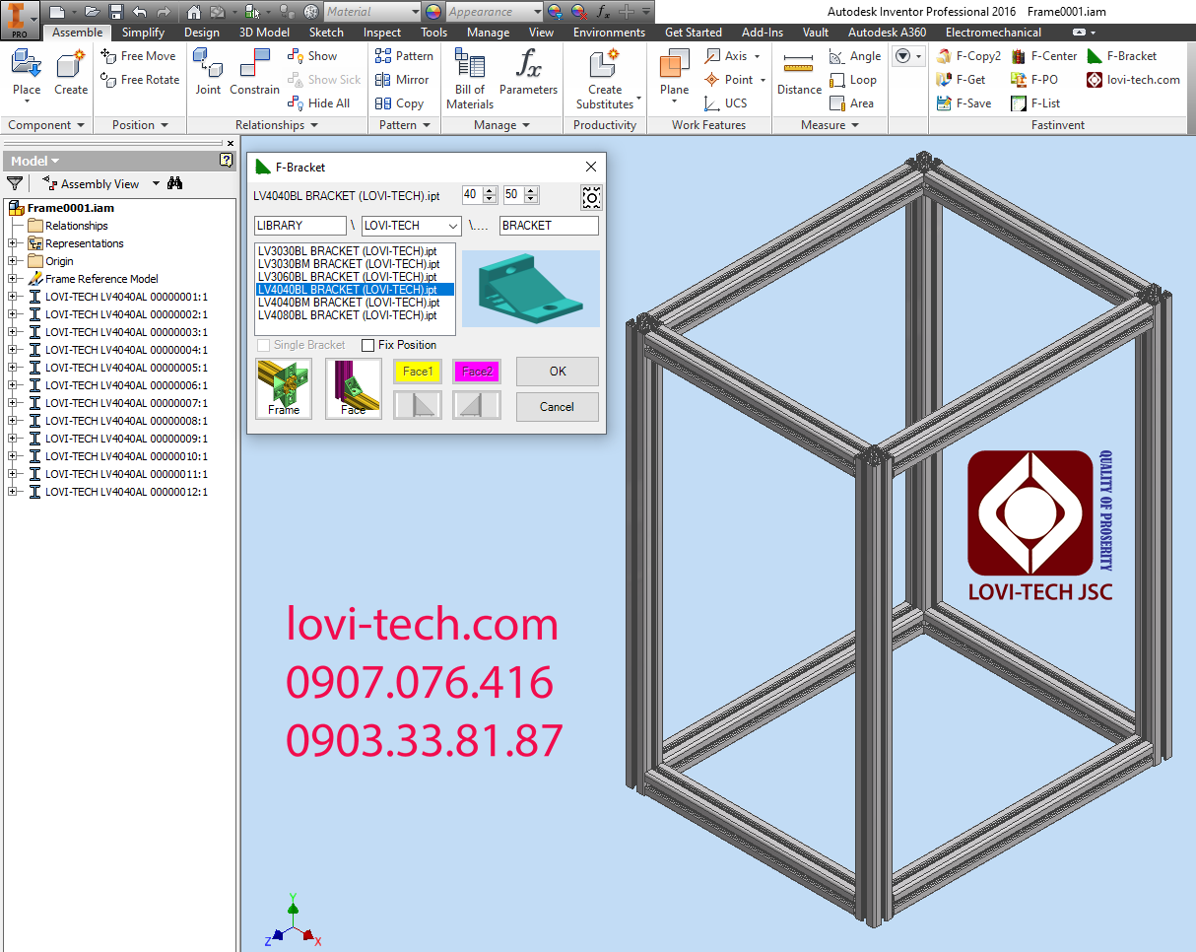
Task: Click the BRACKET folder input field
Action: point(549,226)
